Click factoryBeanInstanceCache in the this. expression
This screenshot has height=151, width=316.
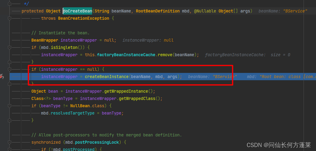126,55
